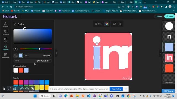Viewport: 177px width, 99px height.
Task: Hide the screen sharing notification
Action: click(126, 89)
